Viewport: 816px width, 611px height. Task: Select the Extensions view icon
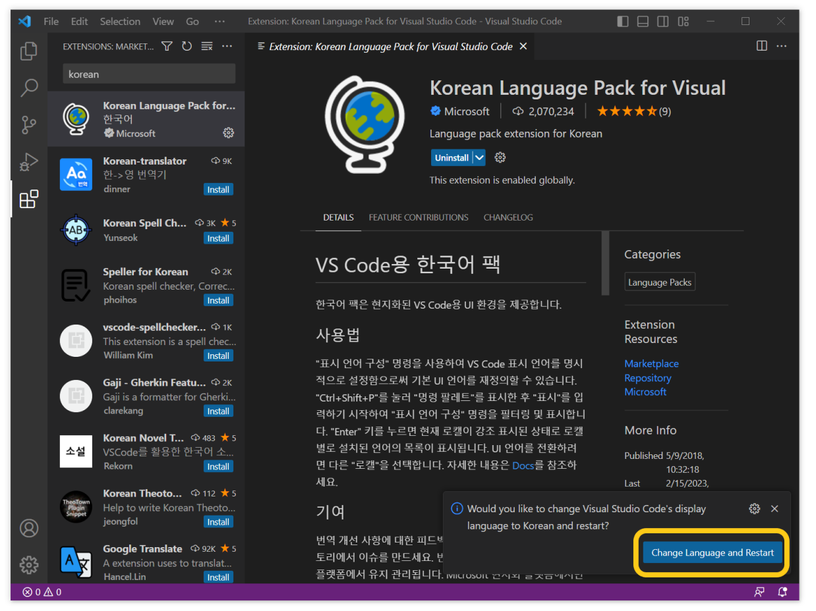coord(29,199)
